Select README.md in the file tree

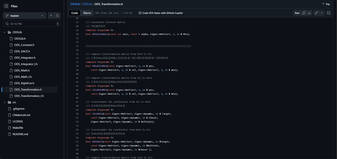pos(20,134)
